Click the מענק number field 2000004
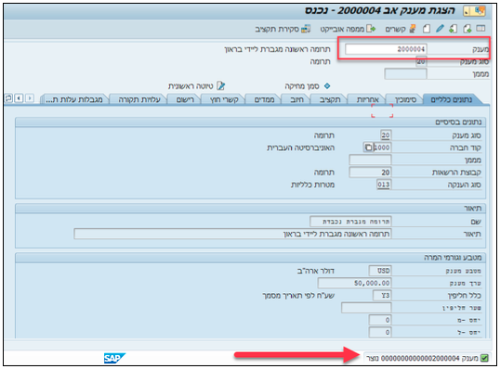This screenshot has width=500, height=369. pos(386,49)
